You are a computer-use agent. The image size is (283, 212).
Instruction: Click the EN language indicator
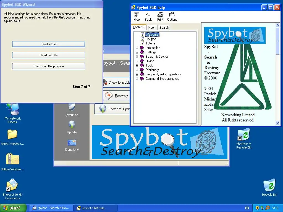pyautogui.click(x=247, y=208)
